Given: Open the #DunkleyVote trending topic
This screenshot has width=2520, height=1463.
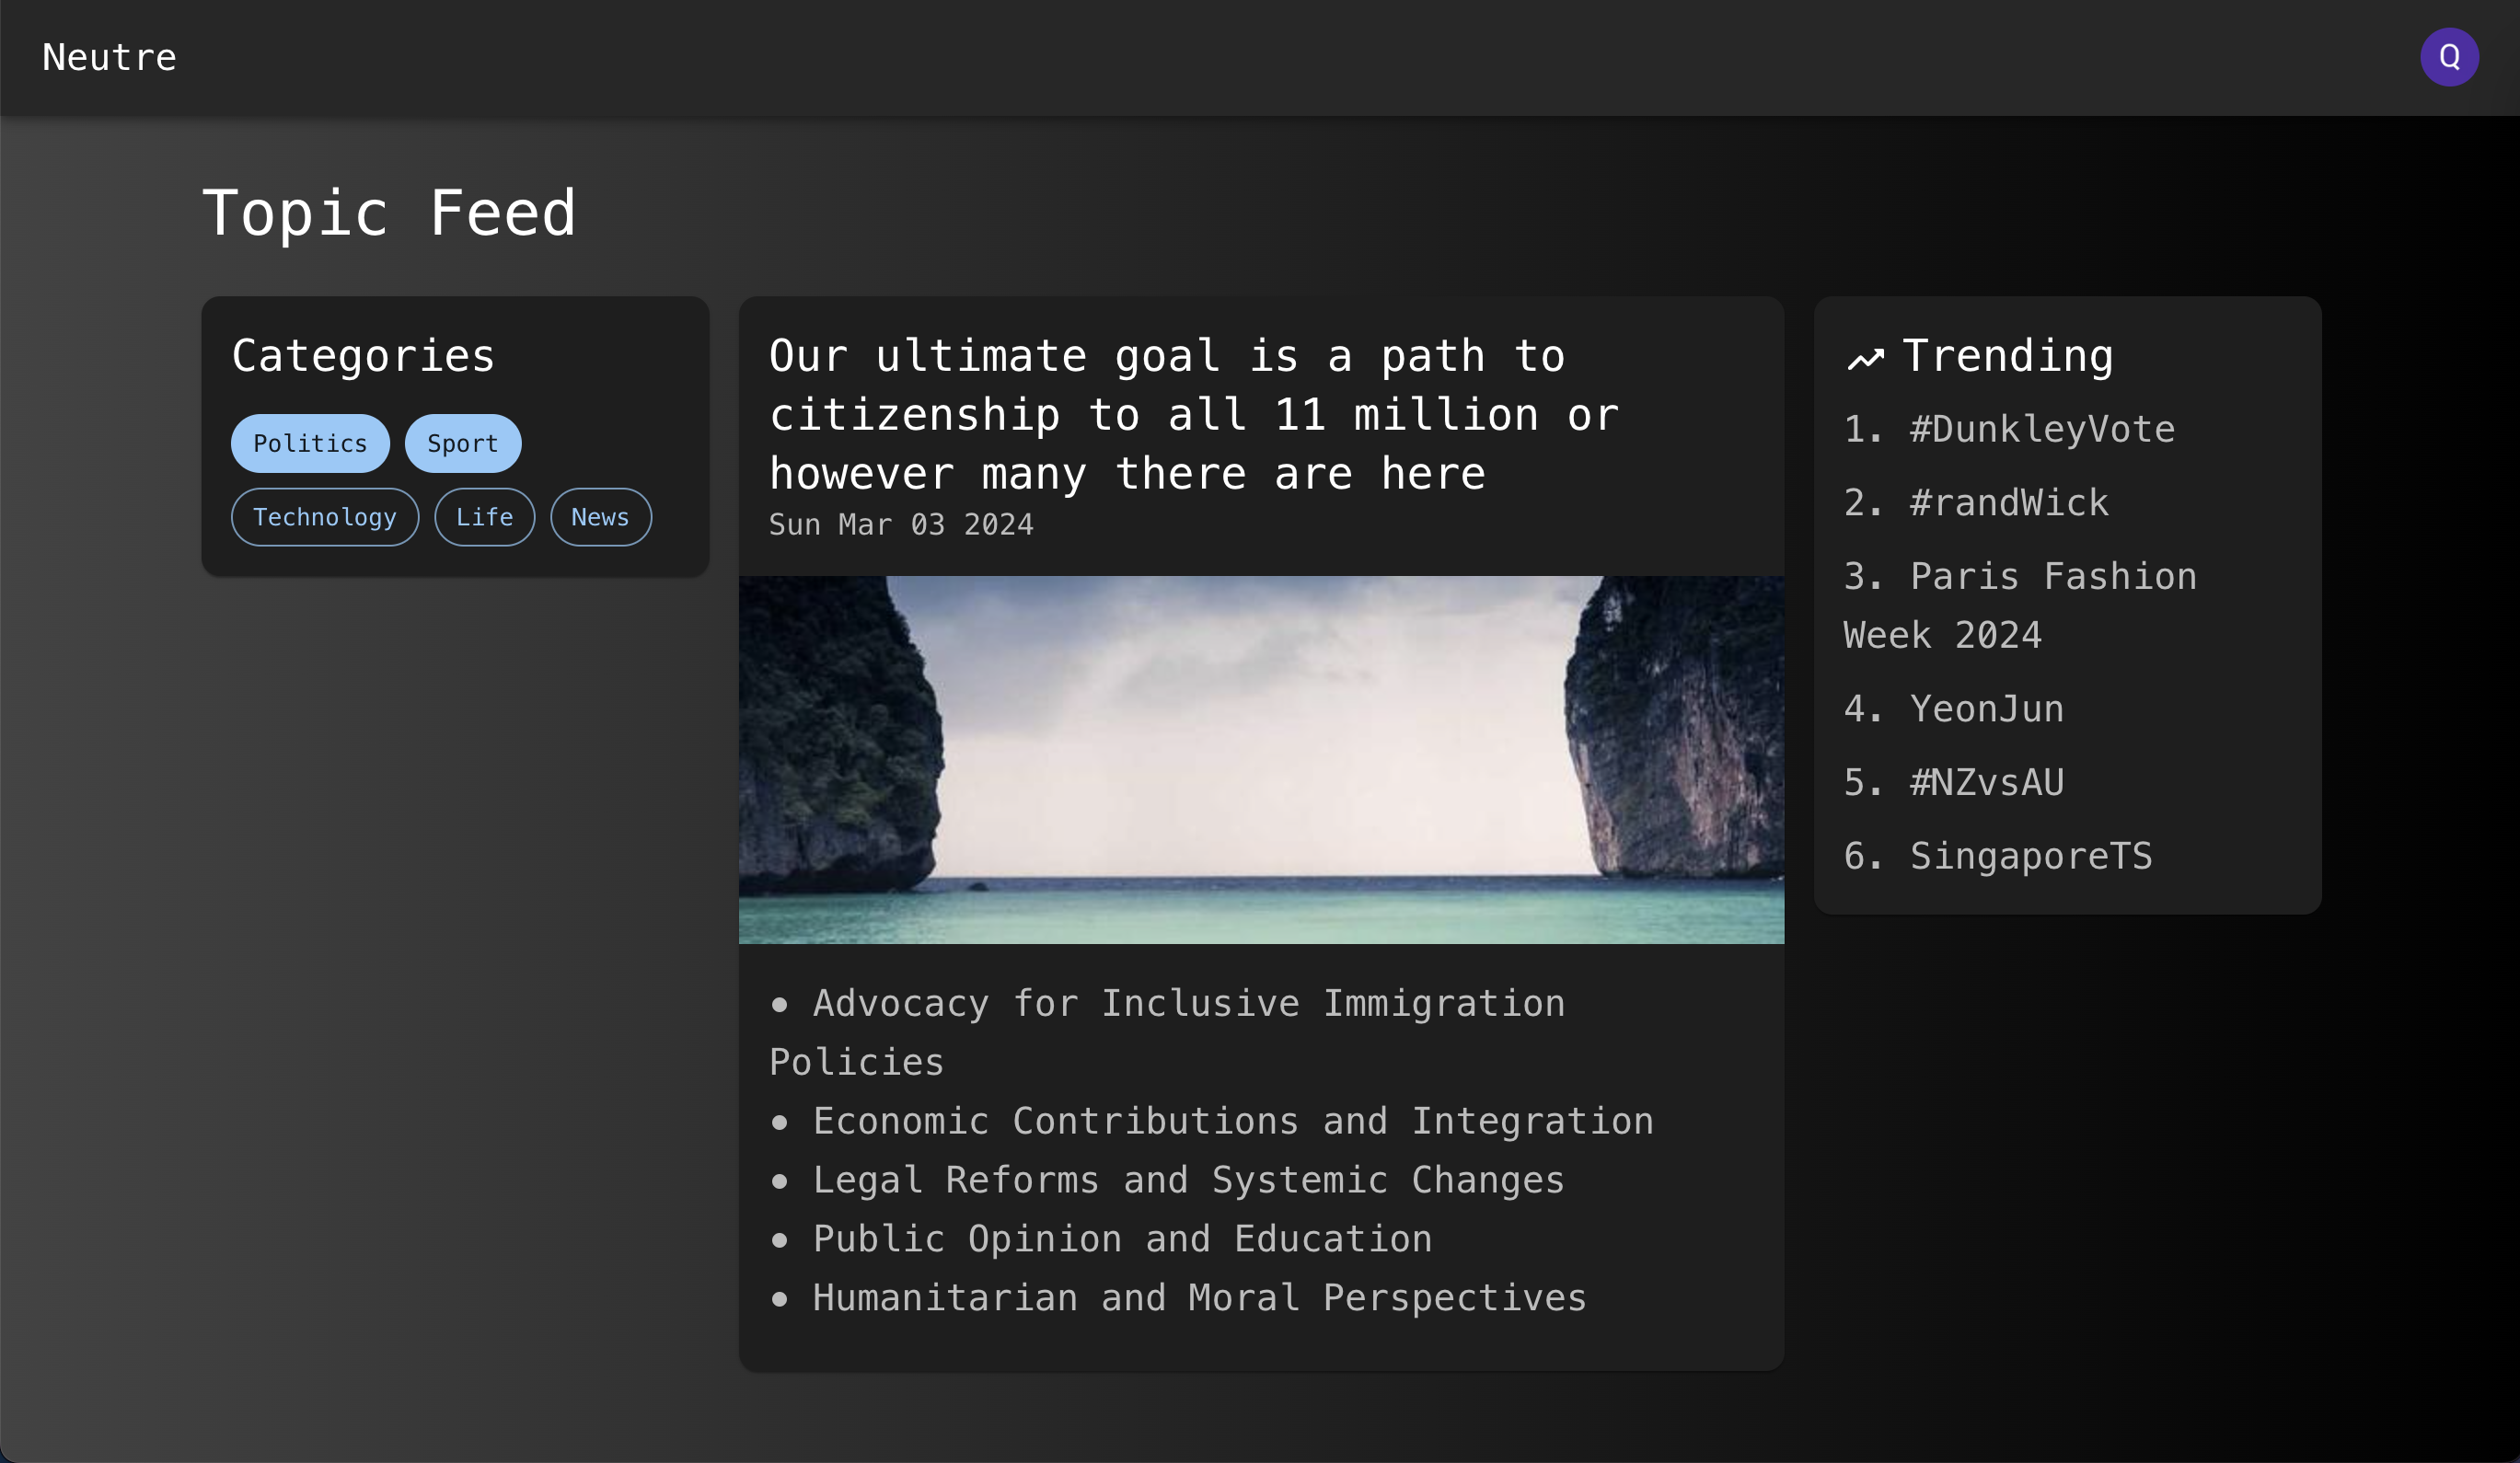Looking at the screenshot, I should coord(2041,429).
